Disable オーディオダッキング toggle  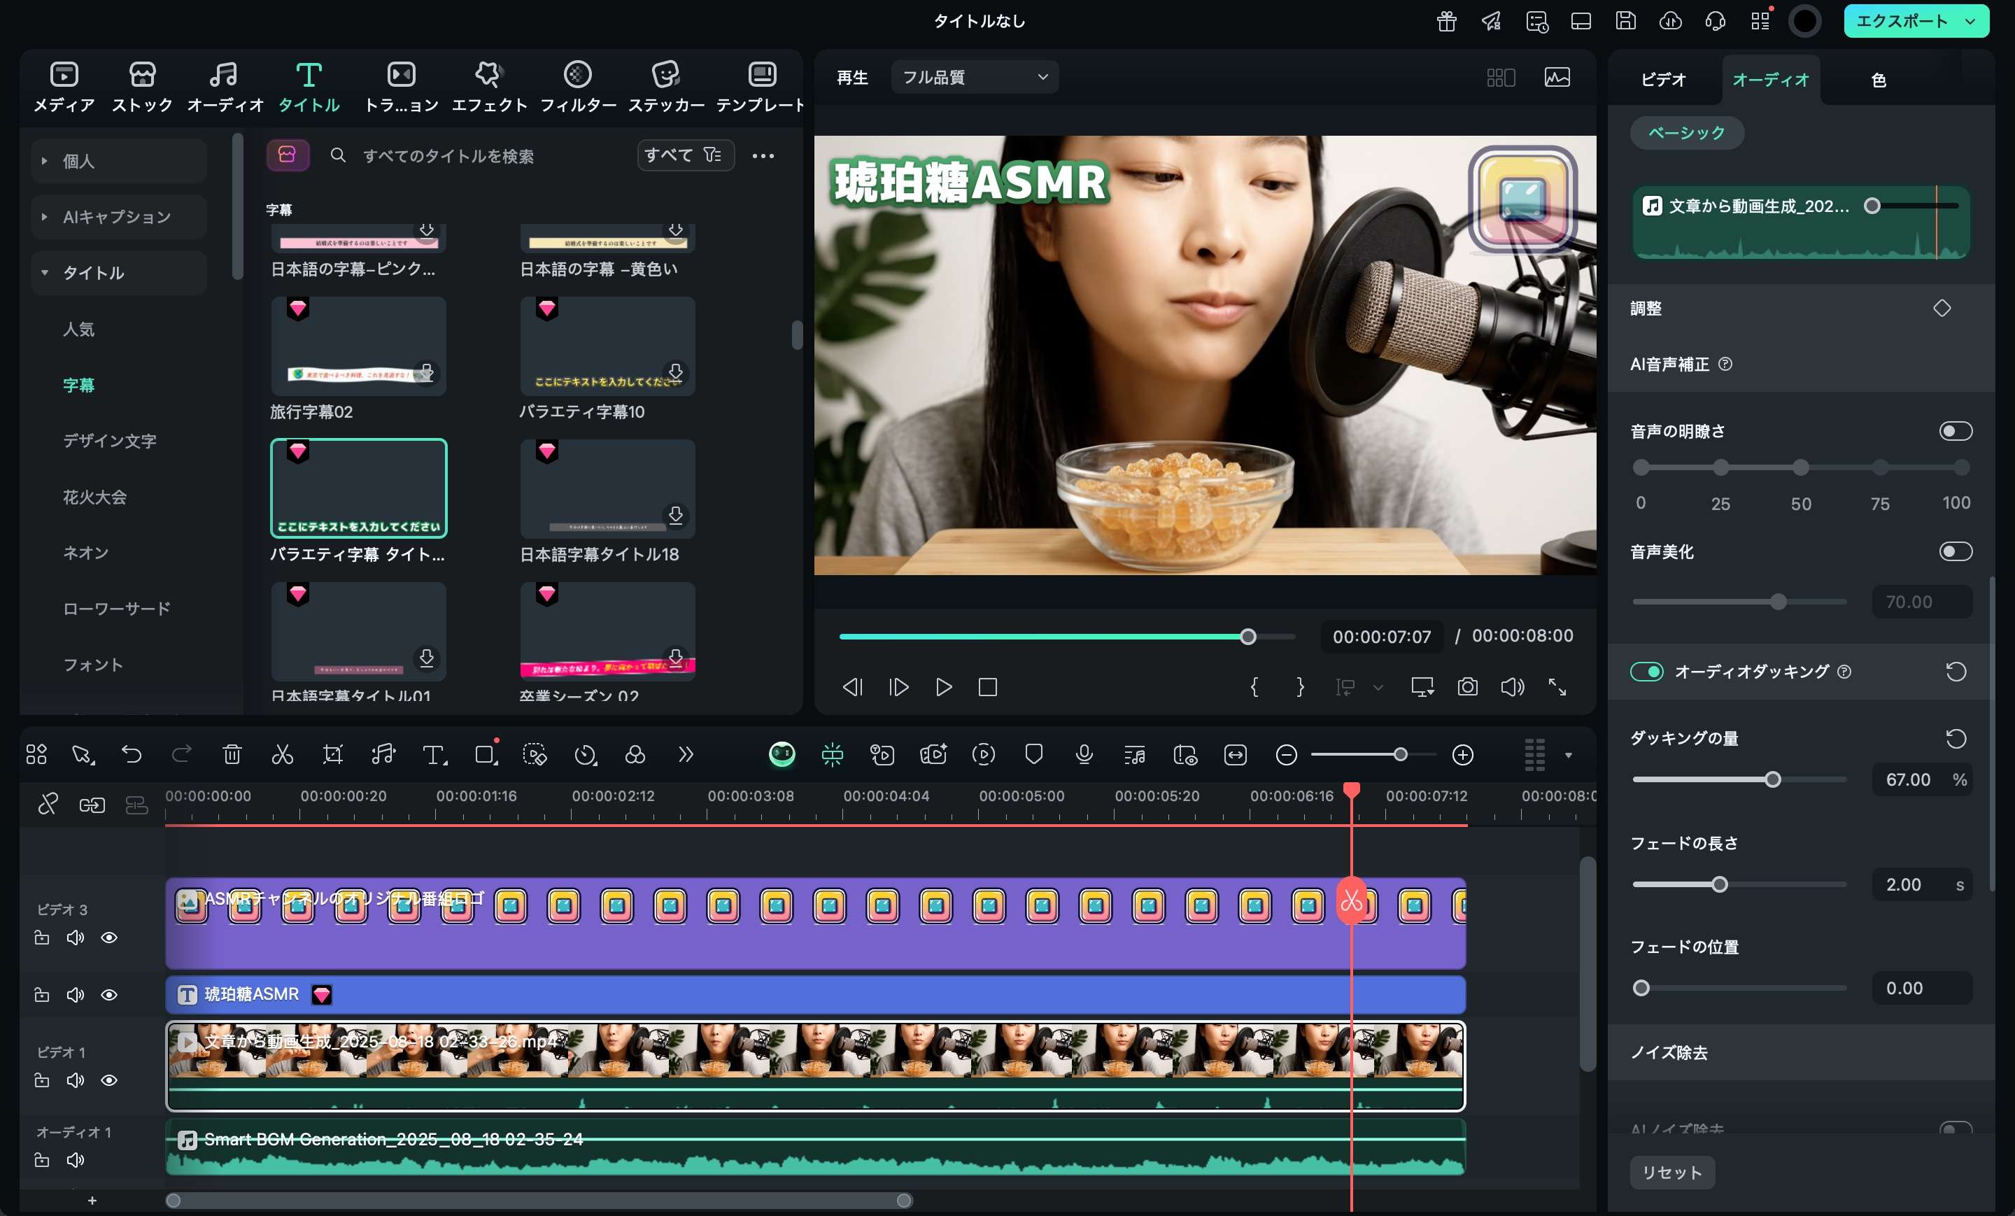pyautogui.click(x=1646, y=672)
